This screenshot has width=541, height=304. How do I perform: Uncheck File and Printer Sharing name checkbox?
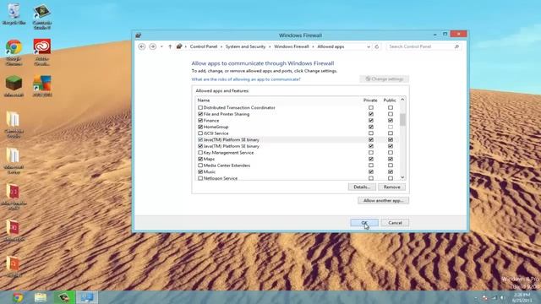pyautogui.click(x=200, y=114)
